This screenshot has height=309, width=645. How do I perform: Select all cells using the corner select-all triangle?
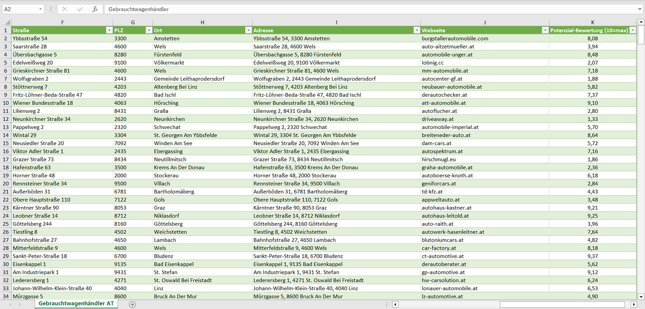(x=6, y=22)
